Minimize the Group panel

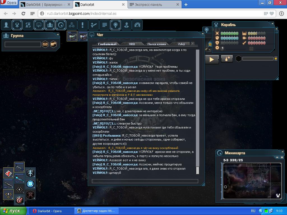pyautogui.click(x=58, y=34)
